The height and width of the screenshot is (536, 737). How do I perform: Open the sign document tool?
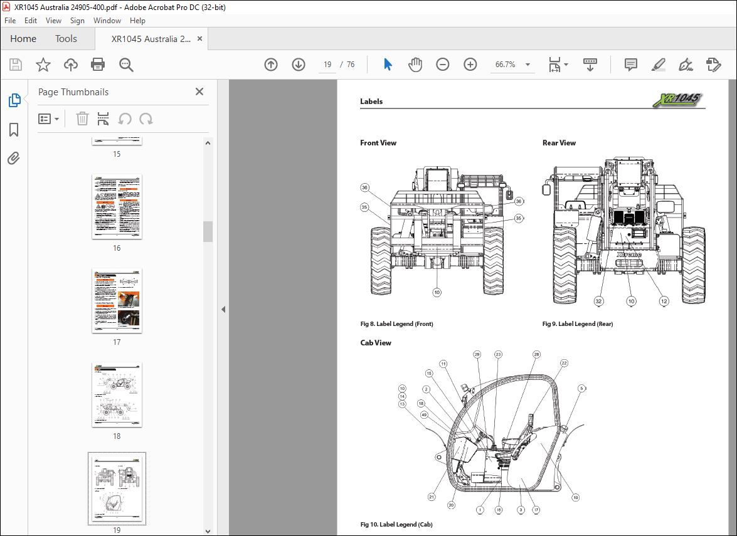coord(686,65)
